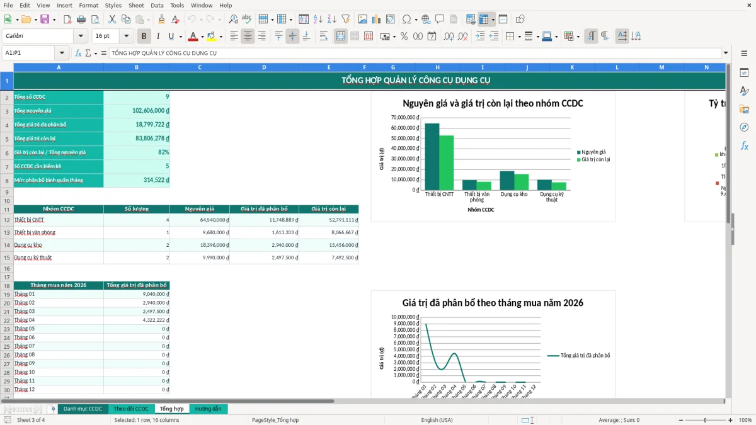Open the Styles menu
Image resolution: width=756 pixels, height=425 pixels.
(x=113, y=5)
